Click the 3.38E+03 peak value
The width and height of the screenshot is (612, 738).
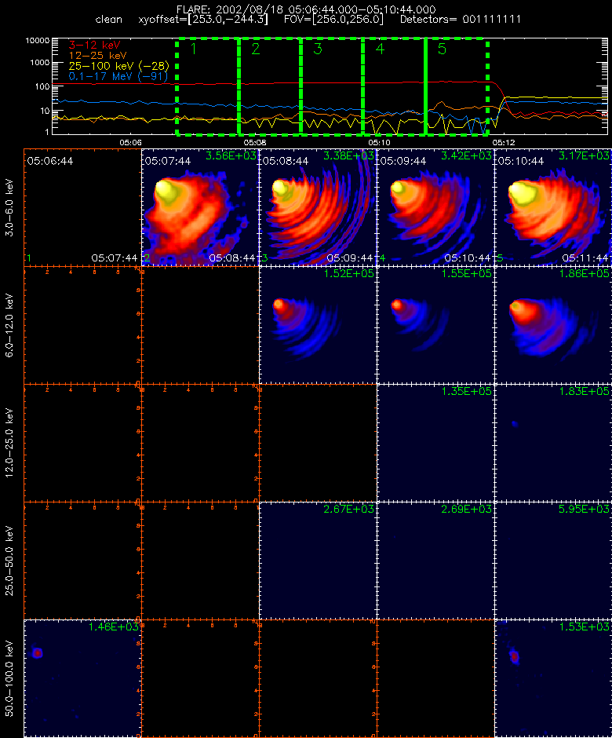(x=348, y=155)
